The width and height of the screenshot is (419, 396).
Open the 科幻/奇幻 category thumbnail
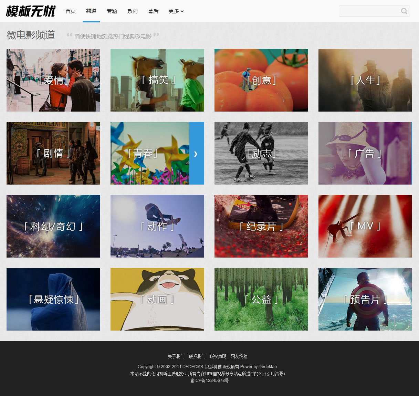click(x=53, y=226)
